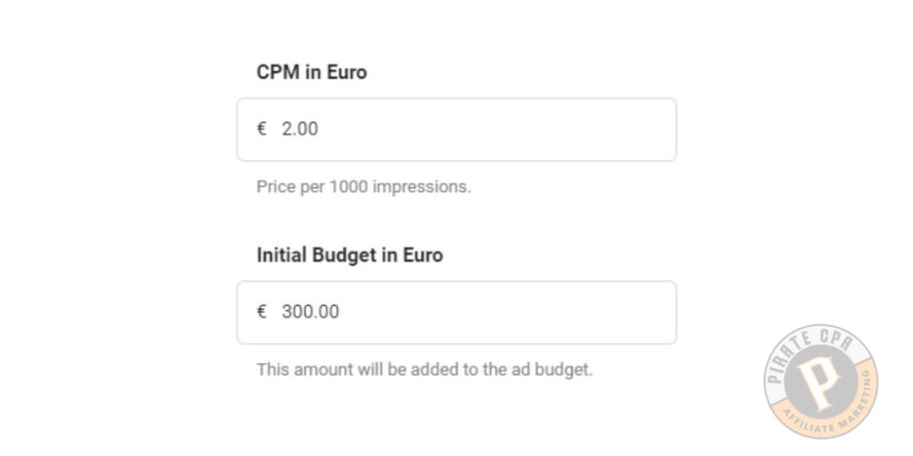This screenshot has width=913, height=456.
Task: Focus the Initial Budget in Euro input field
Action: pos(456,313)
